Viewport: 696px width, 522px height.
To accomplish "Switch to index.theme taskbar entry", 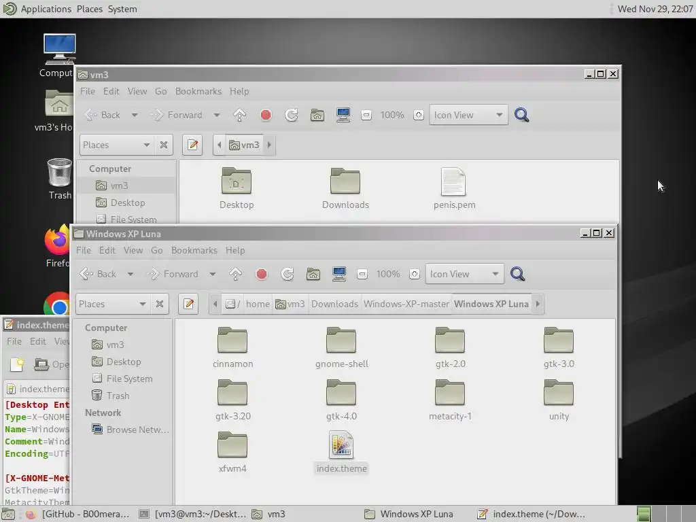I will pyautogui.click(x=532, y=514).
